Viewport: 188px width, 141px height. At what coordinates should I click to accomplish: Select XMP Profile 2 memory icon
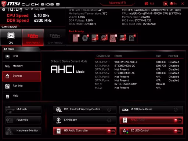pos(55,37)
